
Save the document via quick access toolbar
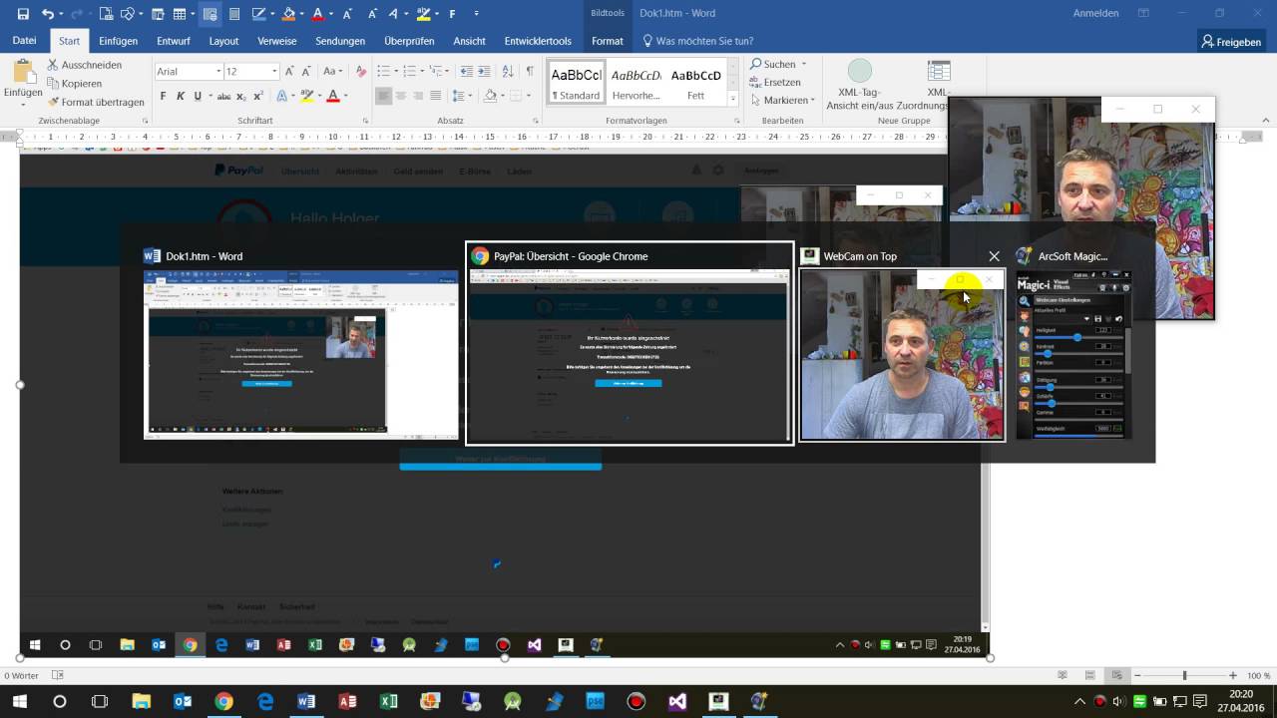pyautogui.click(x=23, y=14)
